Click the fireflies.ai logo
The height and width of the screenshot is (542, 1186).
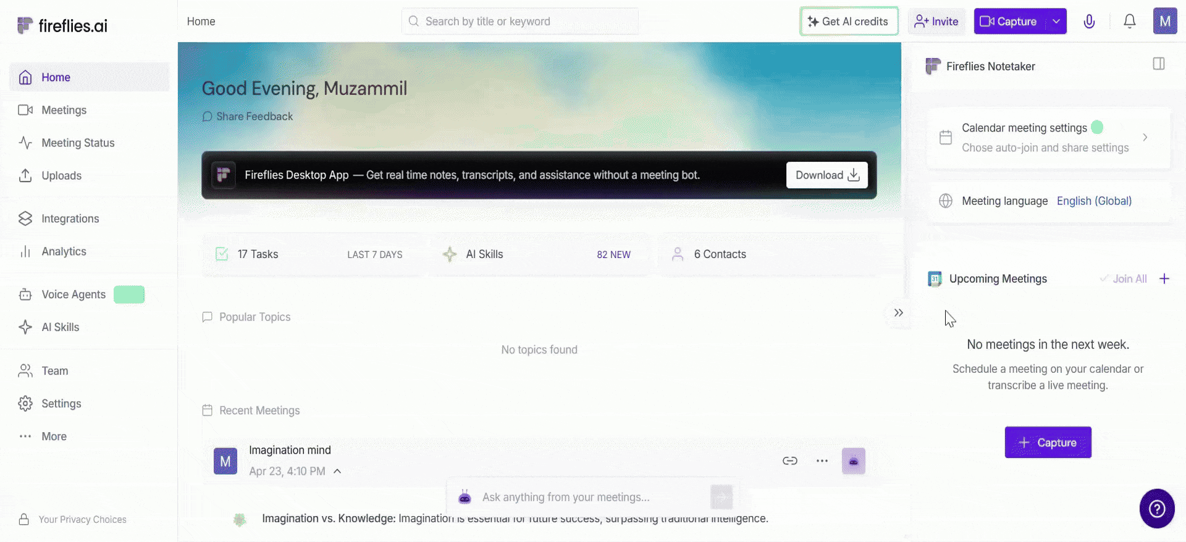pyautogui.click(x=62, y=25)
